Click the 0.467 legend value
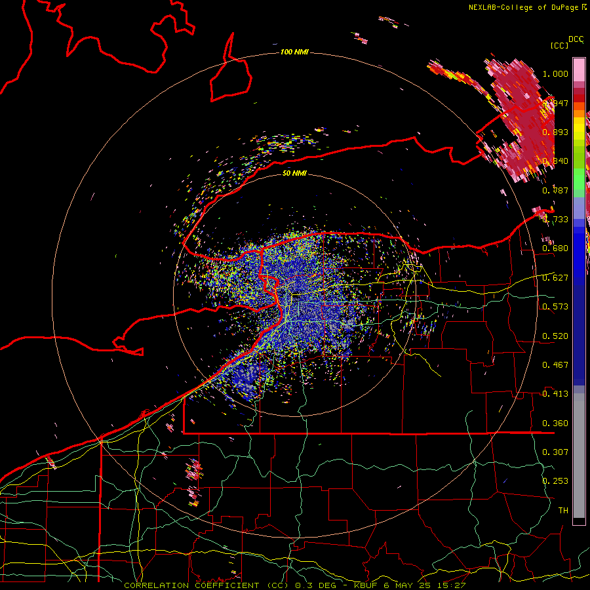 (555, 365)
